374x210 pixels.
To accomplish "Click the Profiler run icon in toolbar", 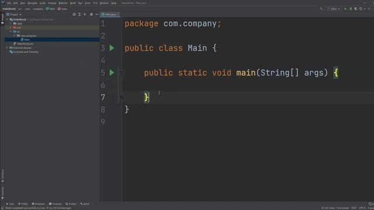I will [362, 9].
